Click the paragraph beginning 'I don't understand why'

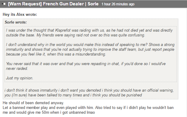tap(90, 49)
